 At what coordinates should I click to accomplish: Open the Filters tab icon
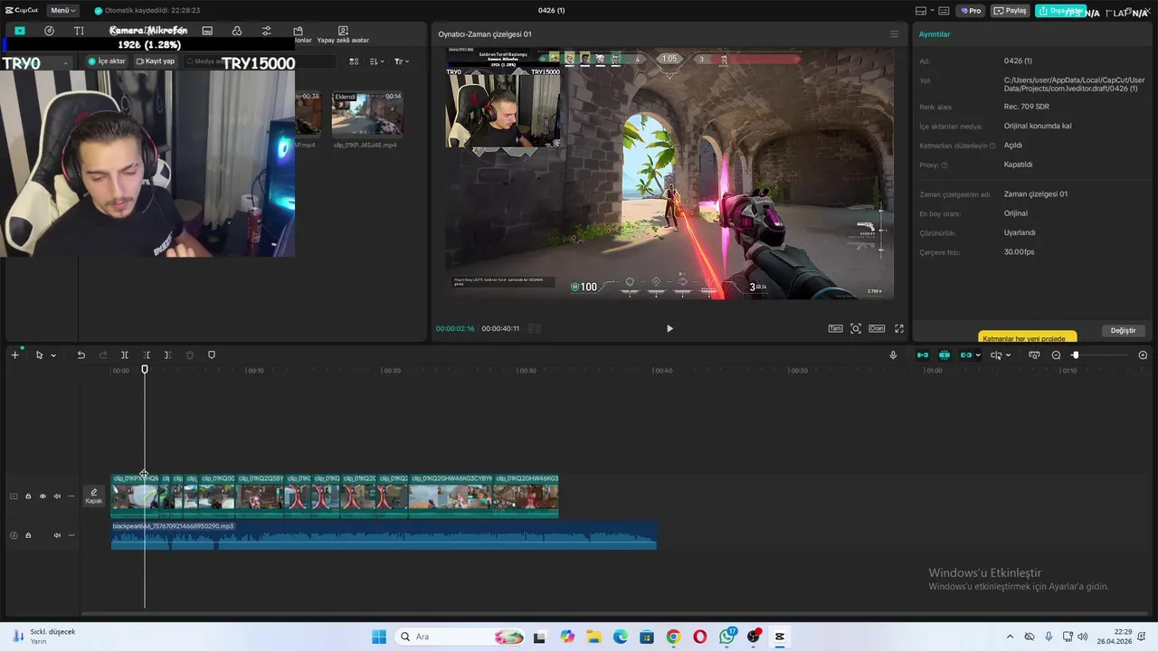(x=237, y=31)
